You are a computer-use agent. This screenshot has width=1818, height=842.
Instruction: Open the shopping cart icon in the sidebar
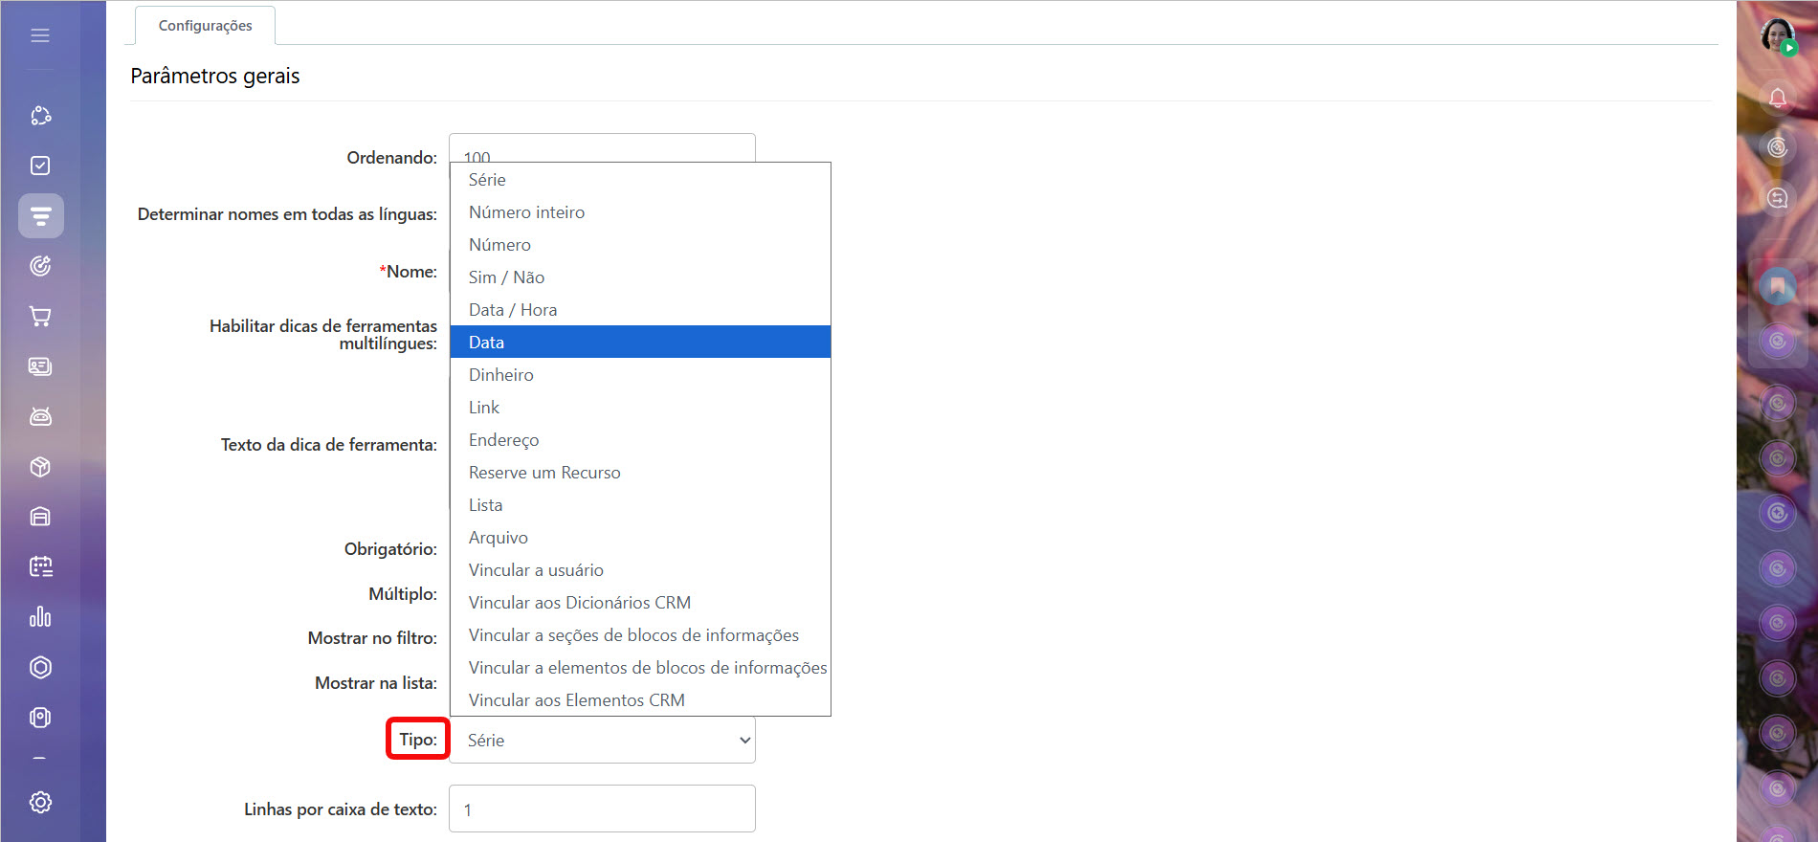(40, 316)
